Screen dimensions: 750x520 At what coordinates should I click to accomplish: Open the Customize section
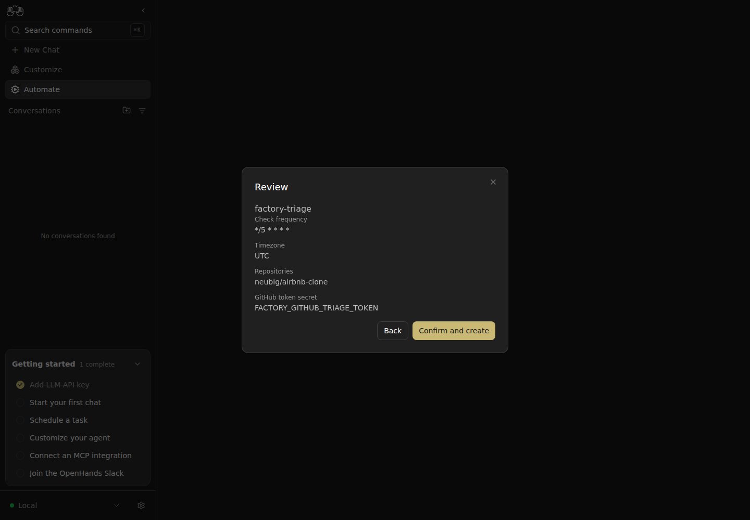(x=78, y=70)
